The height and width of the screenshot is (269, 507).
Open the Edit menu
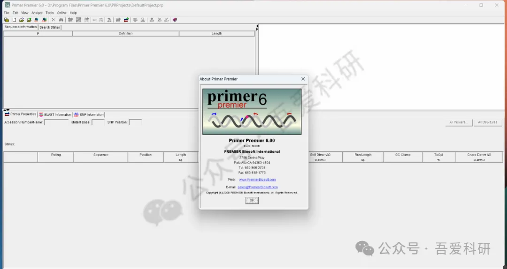pos(15,13)
